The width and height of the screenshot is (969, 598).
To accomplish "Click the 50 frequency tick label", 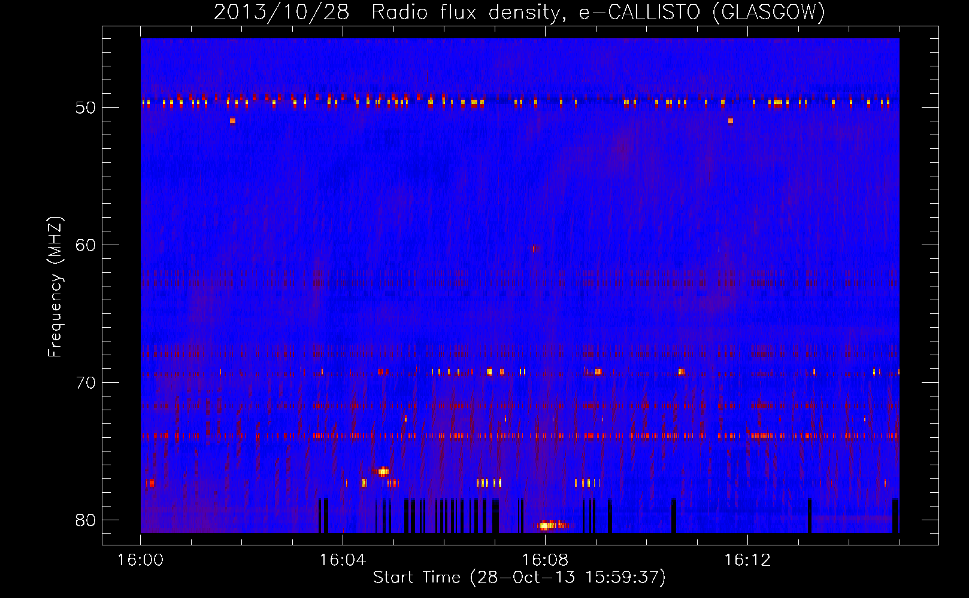I will tap(86, 108).
